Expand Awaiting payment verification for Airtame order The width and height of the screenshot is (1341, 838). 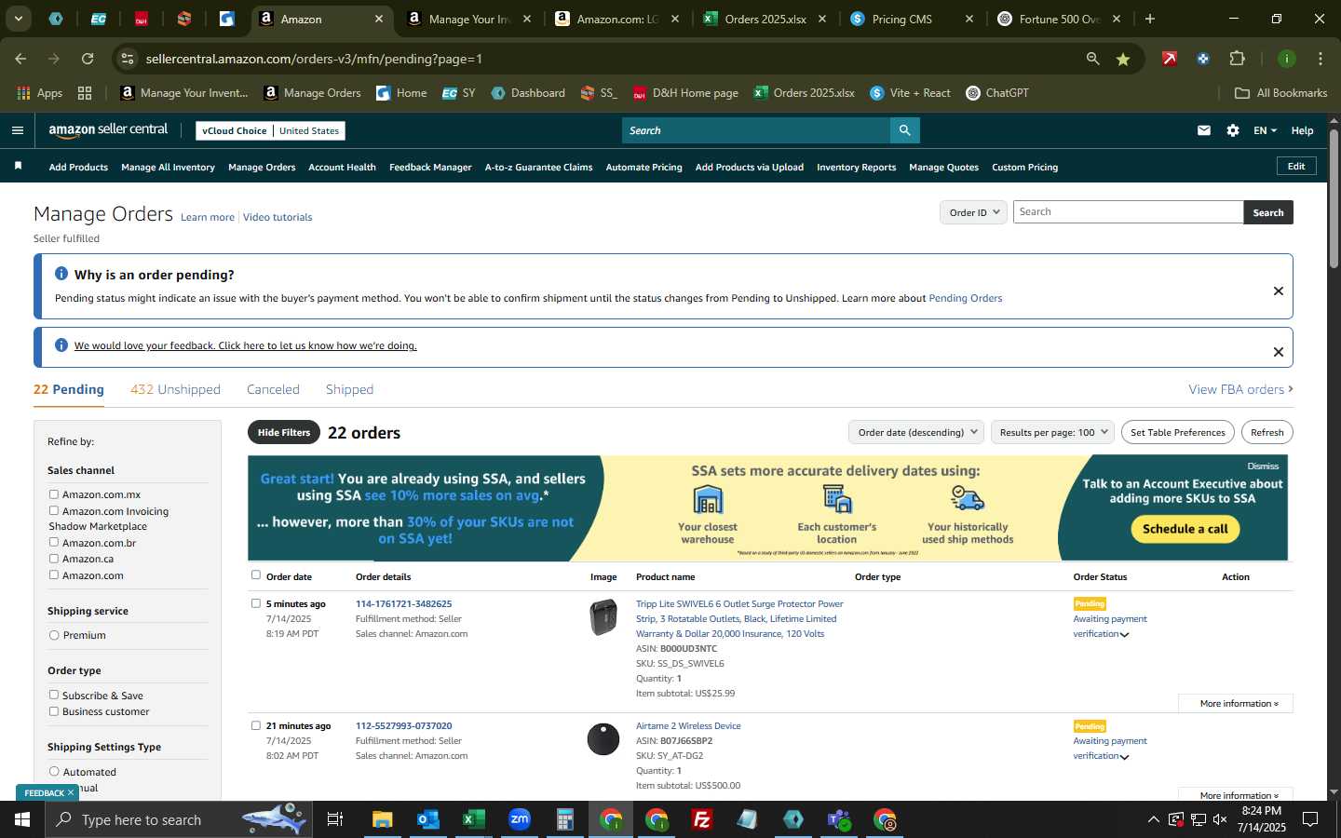1124,757
